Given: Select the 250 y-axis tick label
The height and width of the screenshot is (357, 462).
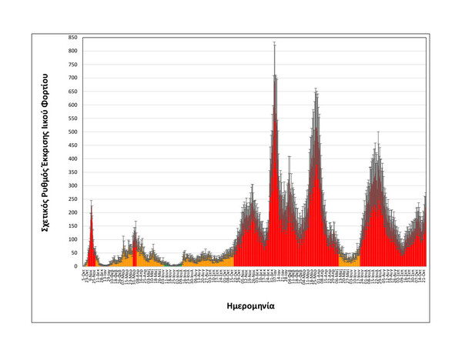Looking at the screenshot, I should [x=73, y=199].
